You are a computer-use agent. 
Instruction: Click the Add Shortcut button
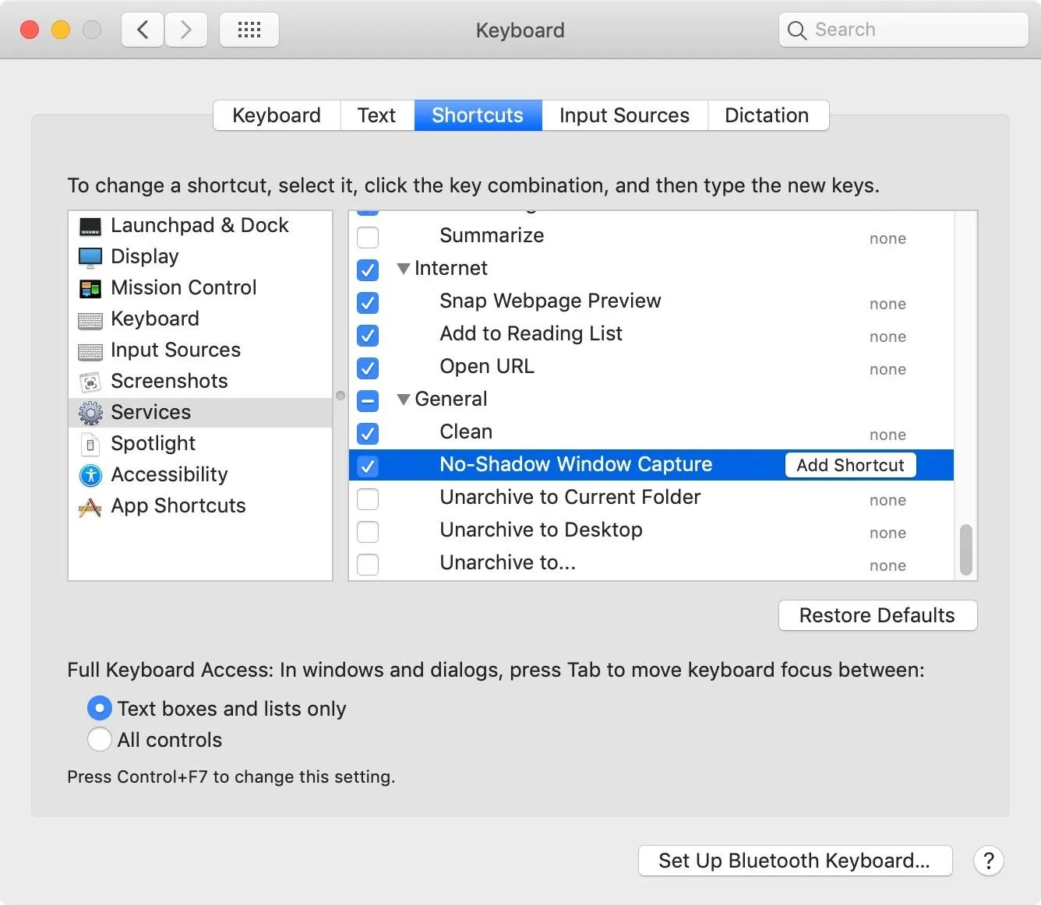click(851, 465)
